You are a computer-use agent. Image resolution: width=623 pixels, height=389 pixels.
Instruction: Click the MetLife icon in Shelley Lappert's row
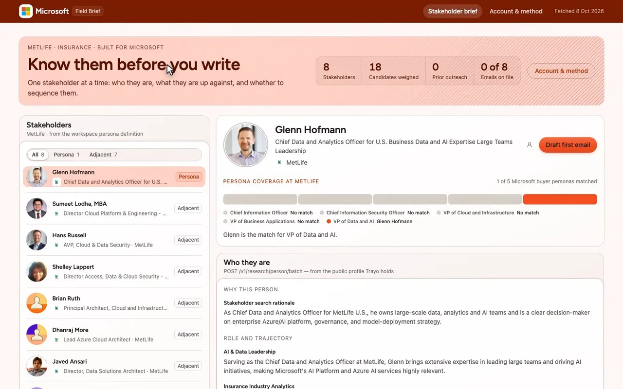click(56, 277)
